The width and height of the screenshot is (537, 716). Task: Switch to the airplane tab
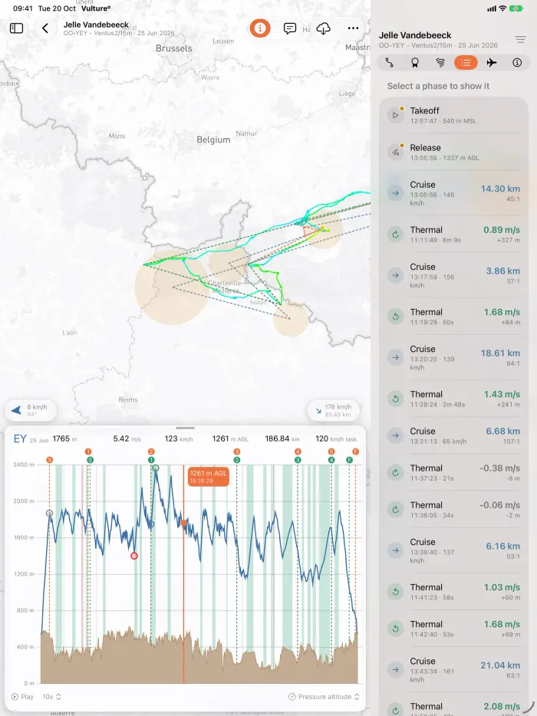point(492,63)
